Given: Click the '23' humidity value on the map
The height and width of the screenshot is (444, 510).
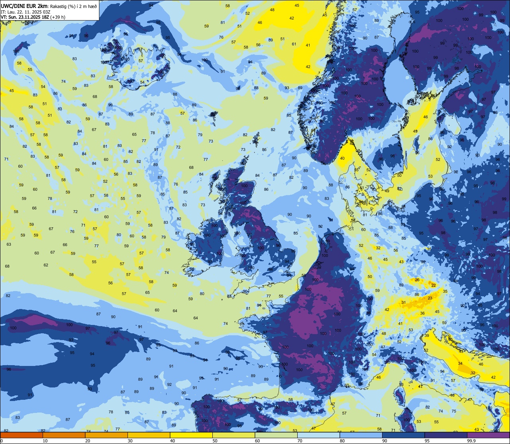Looking at the screenshot, I should click(x=430, y=298).
